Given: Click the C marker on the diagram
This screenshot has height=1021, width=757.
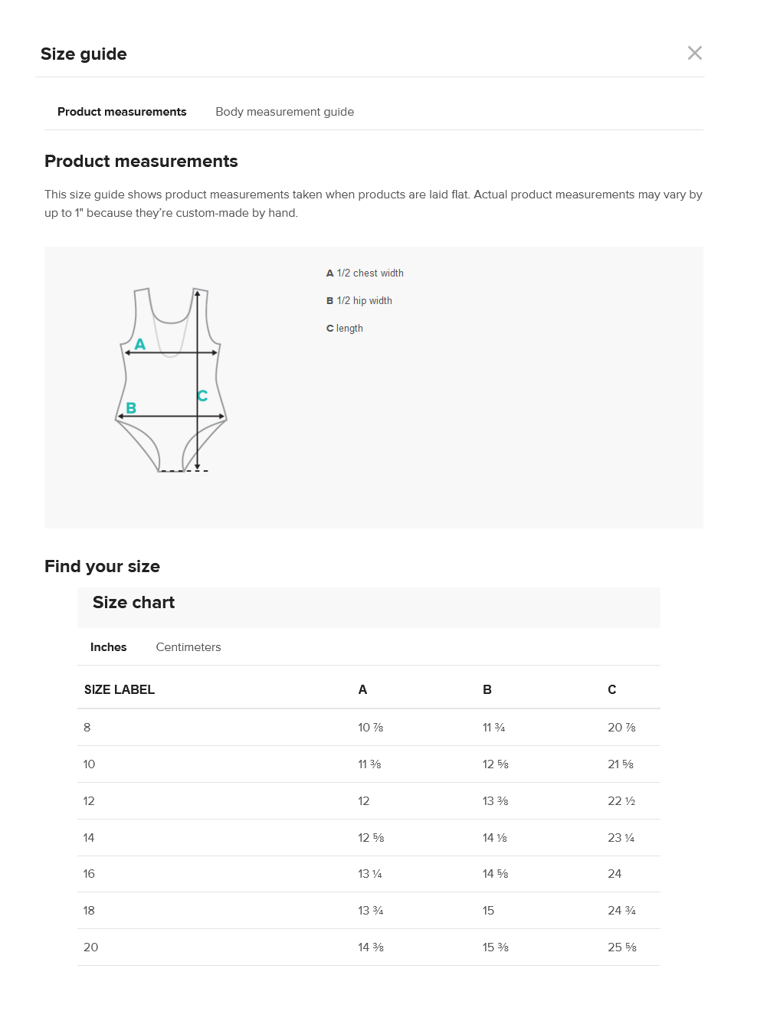Looking at the screenshot, I should pos(202,396).
